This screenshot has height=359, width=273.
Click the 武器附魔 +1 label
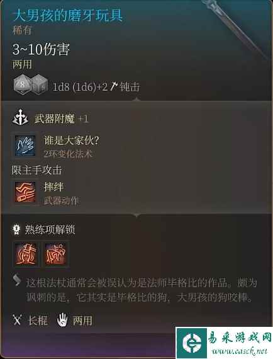pyautogui.click(x=61, y=118)
